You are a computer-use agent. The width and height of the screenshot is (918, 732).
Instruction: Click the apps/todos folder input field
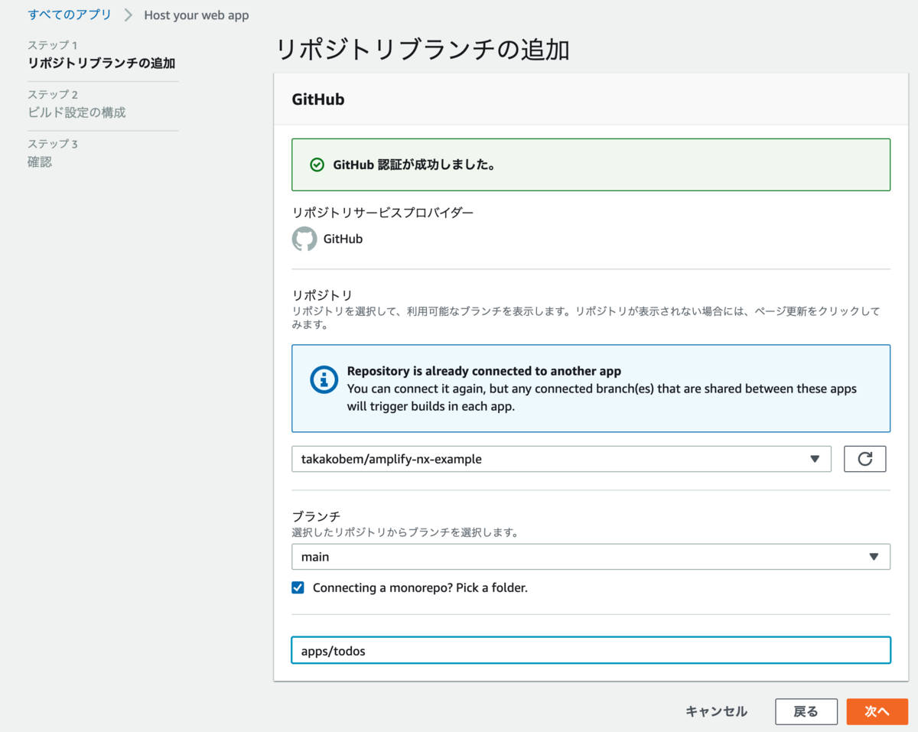click(x=591, y=651)
